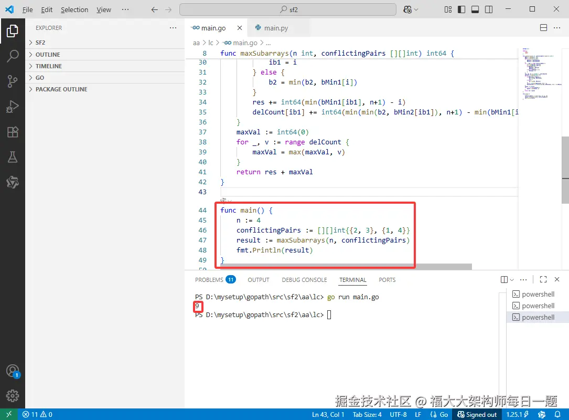Go forward with the right arrow
This screenshot has height=420, width=569.
168,9
